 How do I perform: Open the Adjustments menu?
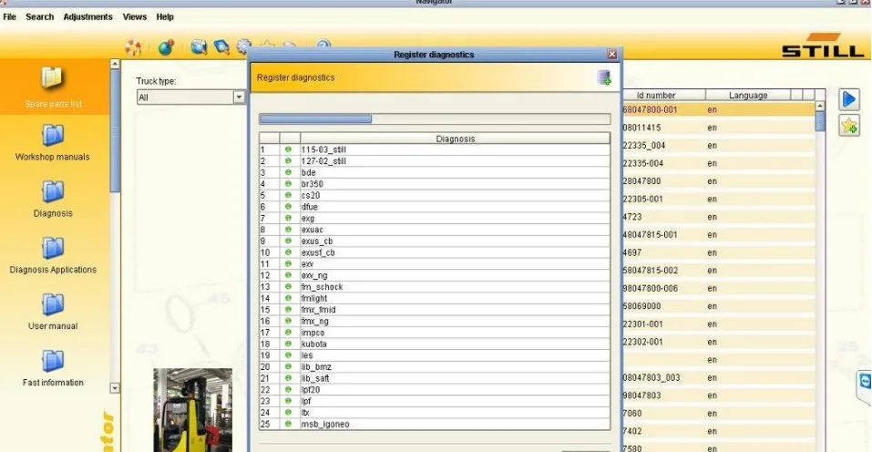point(87,16)
